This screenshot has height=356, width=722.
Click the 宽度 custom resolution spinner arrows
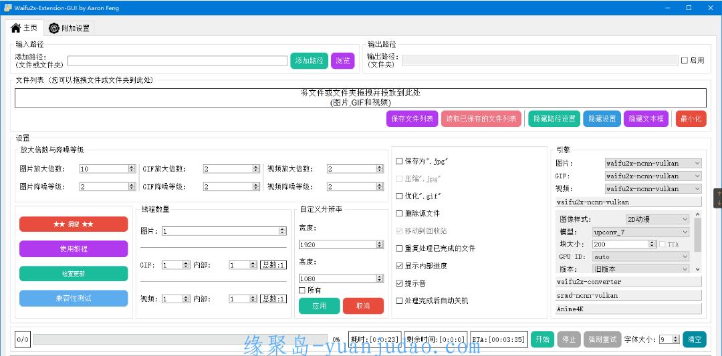coord(380,244)
